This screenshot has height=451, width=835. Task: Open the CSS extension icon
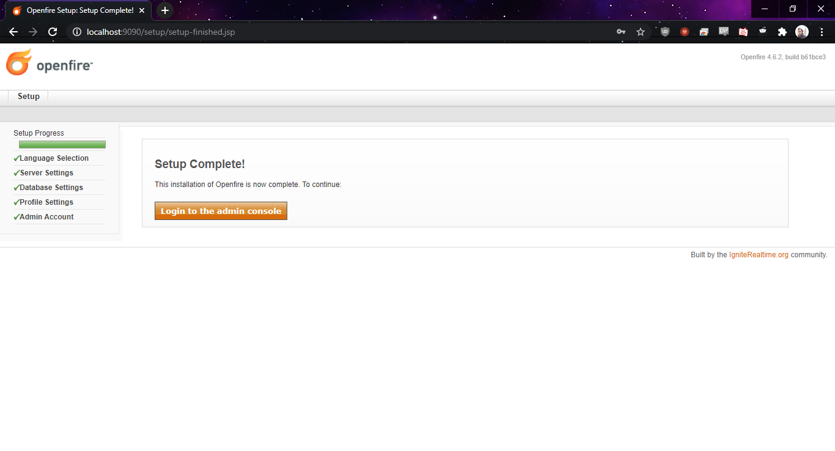click(724, 31)
